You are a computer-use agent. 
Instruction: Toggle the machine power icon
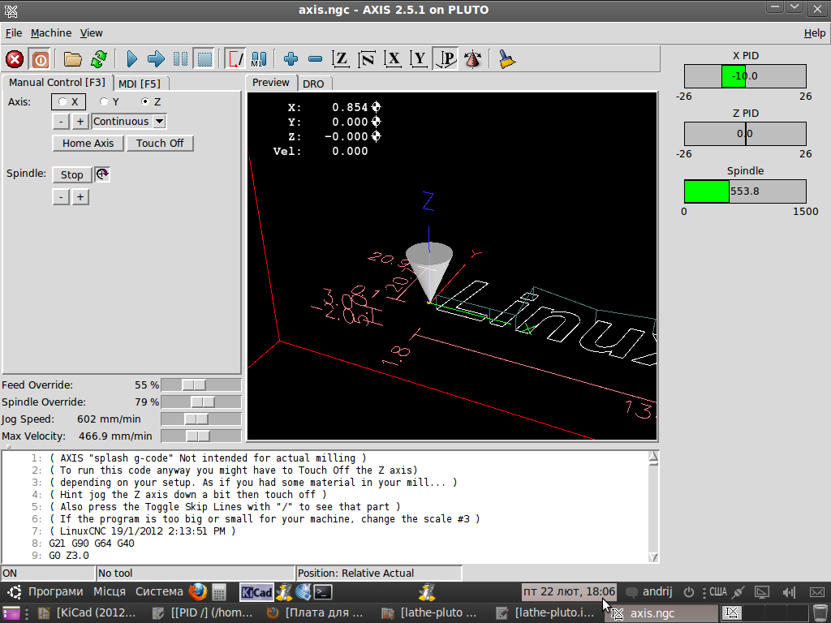[40, 59]
